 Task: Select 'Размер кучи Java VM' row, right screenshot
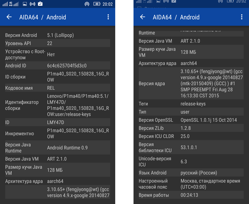191,52
